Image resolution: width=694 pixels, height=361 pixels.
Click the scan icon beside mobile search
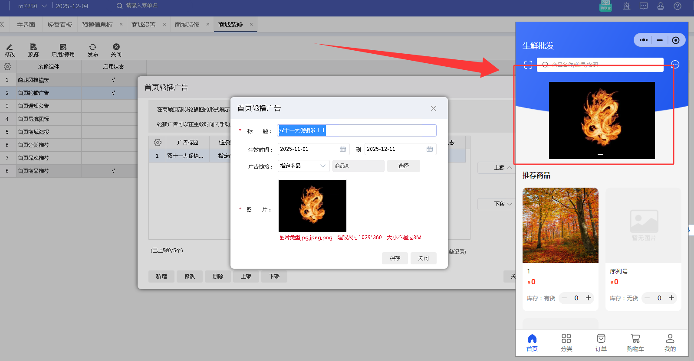click(528, 65)
